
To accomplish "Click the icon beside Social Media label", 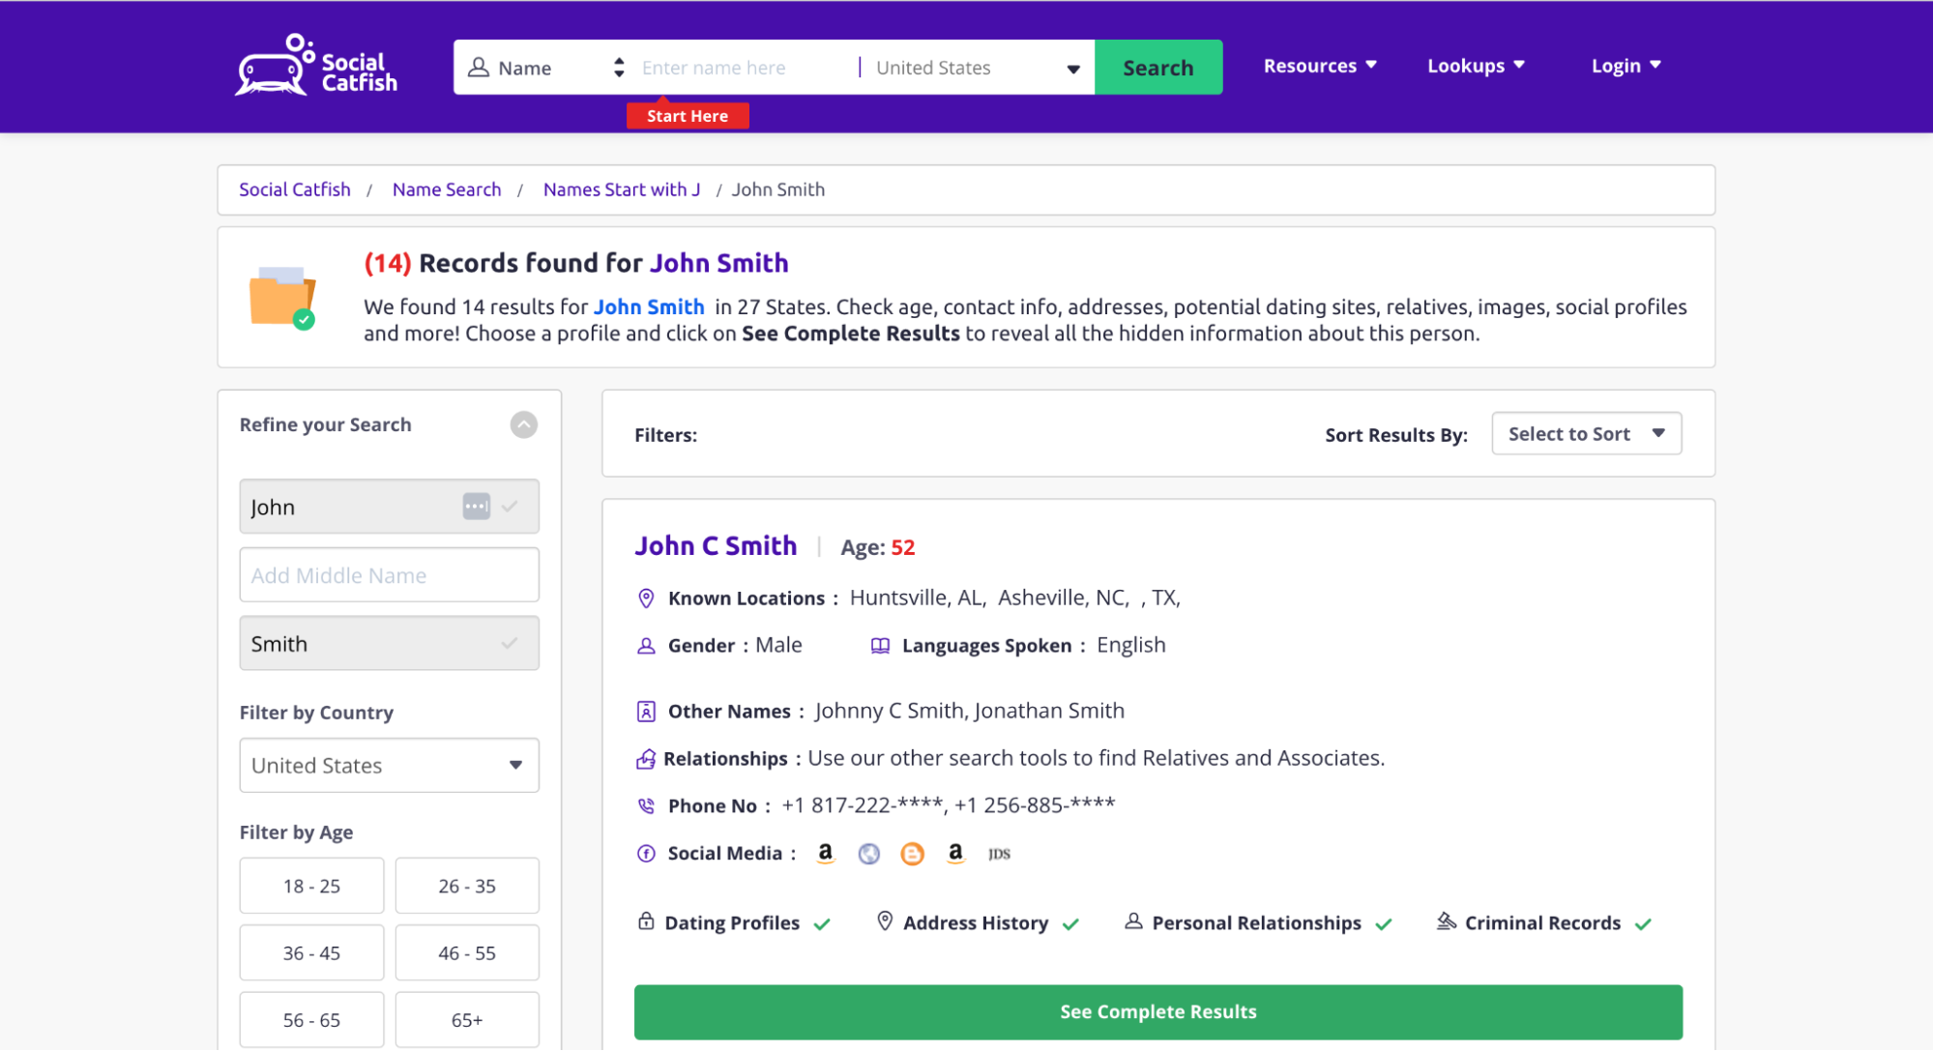I will tap(646, 854).
